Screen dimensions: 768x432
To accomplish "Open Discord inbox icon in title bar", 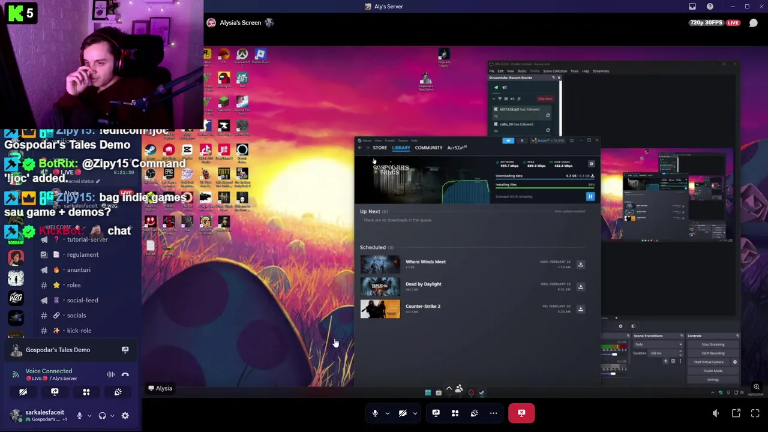I will [692, 7].
